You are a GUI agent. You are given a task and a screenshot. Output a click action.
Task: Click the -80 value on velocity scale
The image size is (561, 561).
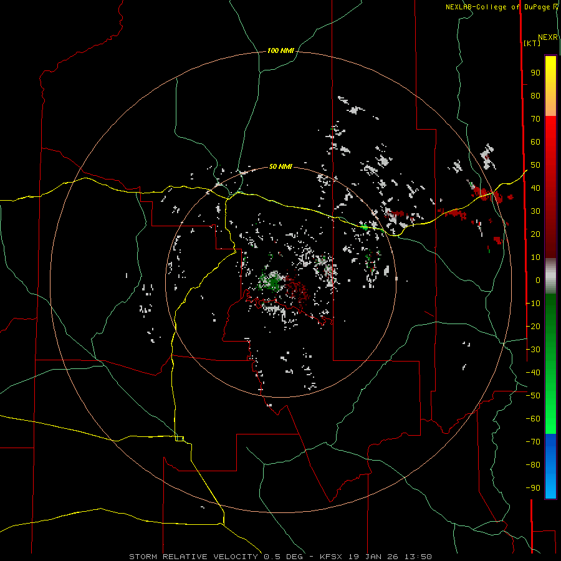pos(533,465)
